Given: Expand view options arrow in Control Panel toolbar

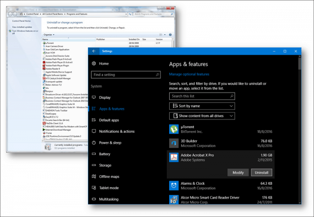Looking at the screenshot, I should coord(165,35).
